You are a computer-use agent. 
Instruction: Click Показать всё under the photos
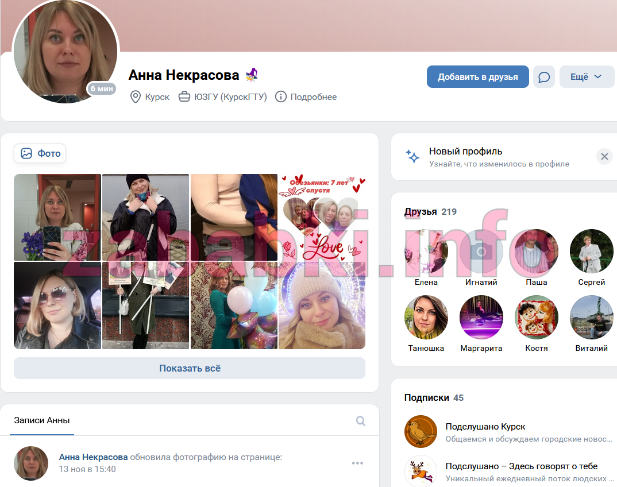pyautogui.click(x=190, y=368)
